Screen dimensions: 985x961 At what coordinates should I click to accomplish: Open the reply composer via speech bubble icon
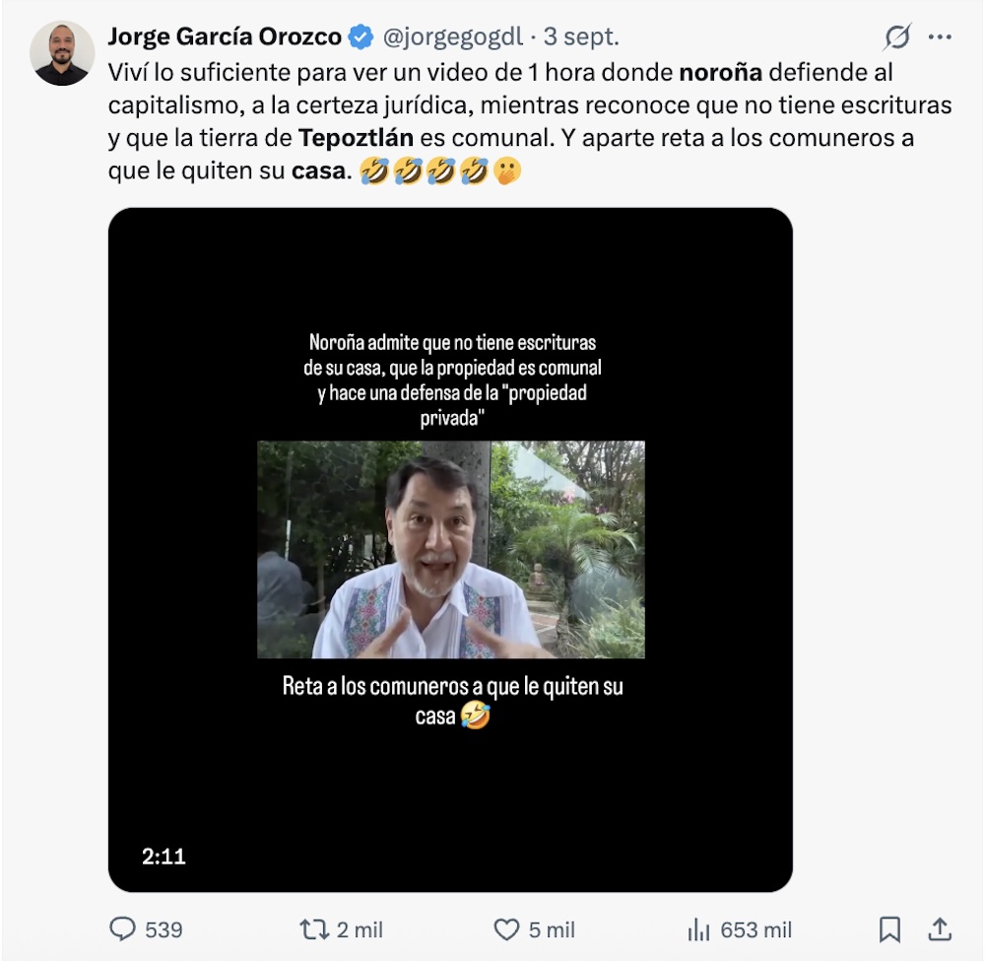pos(121,928)
